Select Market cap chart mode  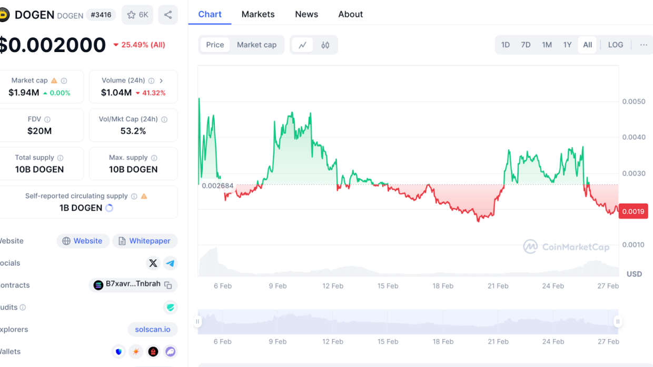(256, 45)
